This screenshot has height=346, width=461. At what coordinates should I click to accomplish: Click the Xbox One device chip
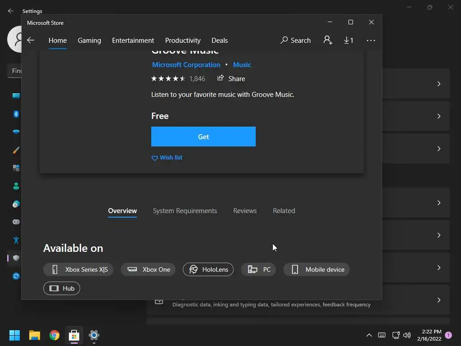click(148, 269)
